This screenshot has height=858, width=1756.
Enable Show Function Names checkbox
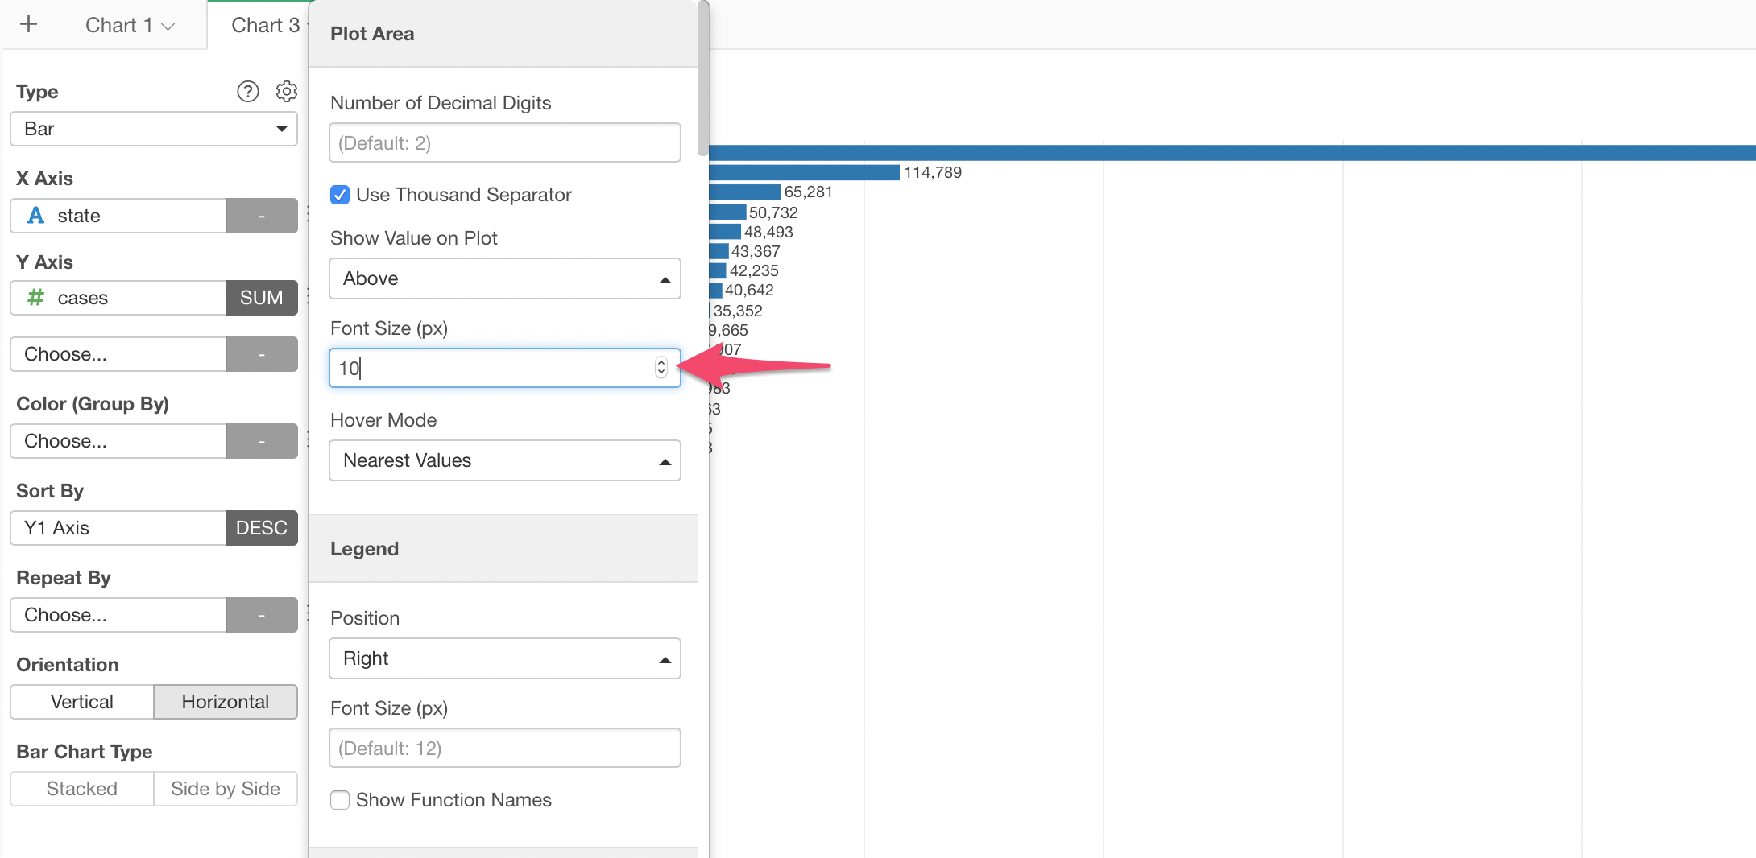340,800
